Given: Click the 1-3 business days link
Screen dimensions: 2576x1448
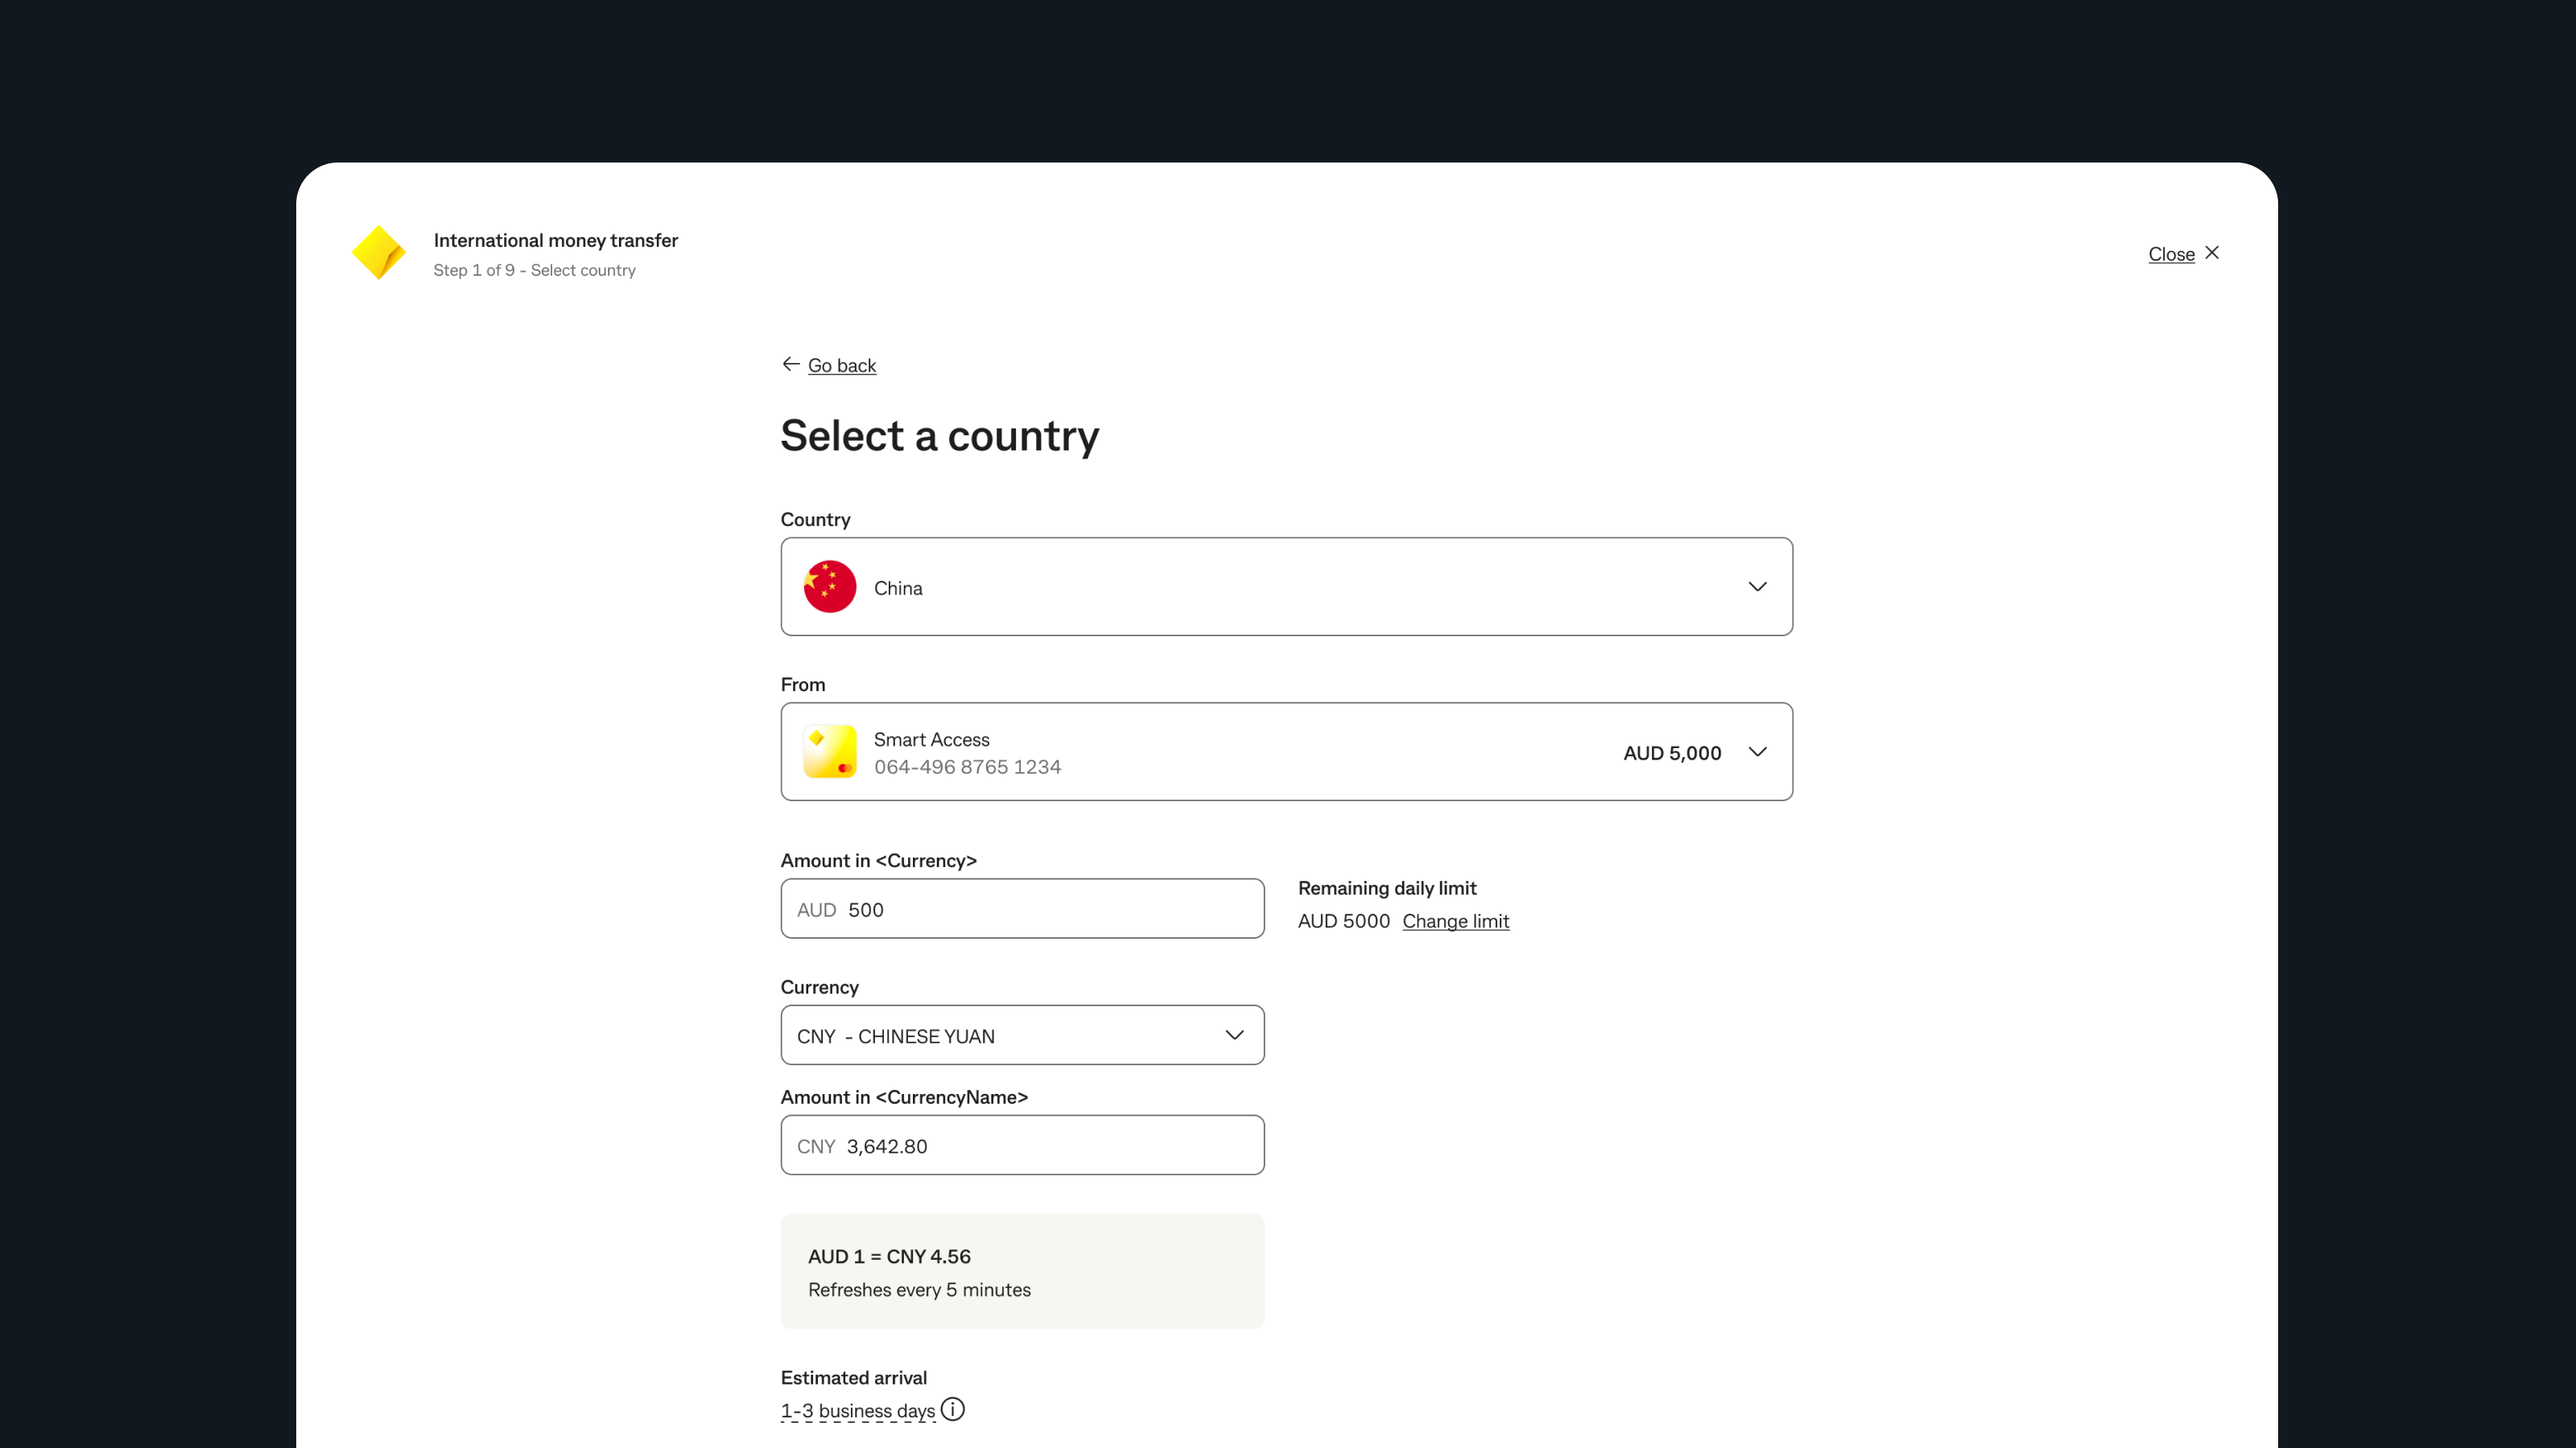Looking at the screenshot, I should (857, 1410).
